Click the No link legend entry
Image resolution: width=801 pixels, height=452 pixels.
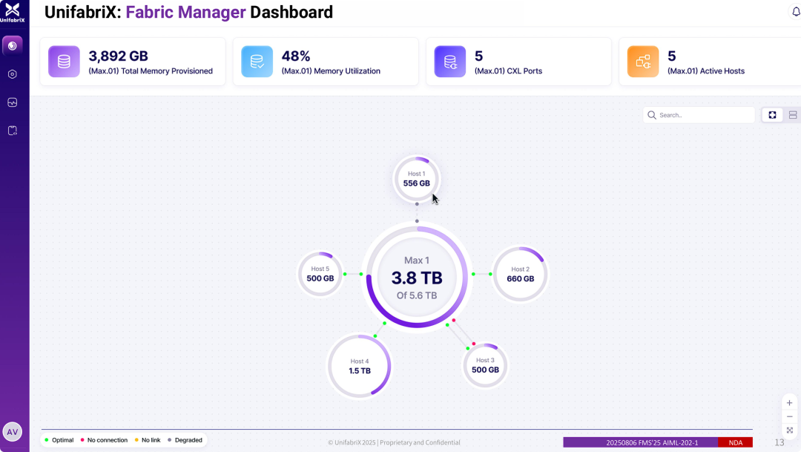coord(148,440)
